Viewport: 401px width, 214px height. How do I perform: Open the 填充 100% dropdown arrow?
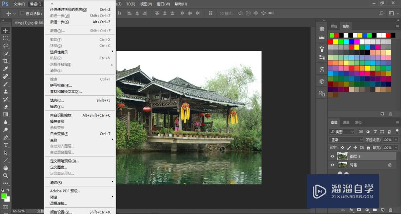[396, 147]
